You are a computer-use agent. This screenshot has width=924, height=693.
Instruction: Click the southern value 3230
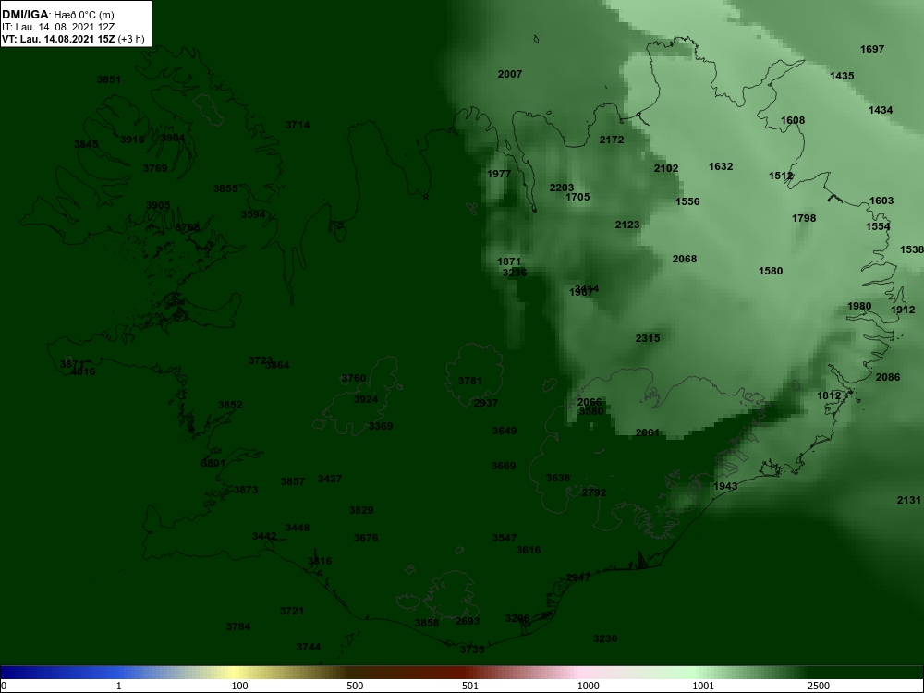pyautogui.click(x=605, y=638)
